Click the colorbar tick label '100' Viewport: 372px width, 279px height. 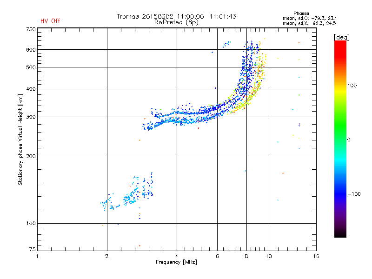click(352, 86)
